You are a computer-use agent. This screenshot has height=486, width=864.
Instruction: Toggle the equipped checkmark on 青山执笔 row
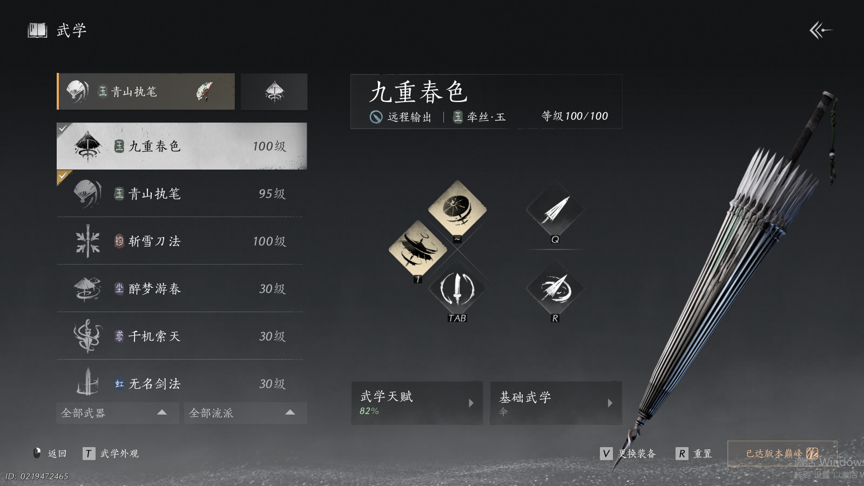point(63,176)
